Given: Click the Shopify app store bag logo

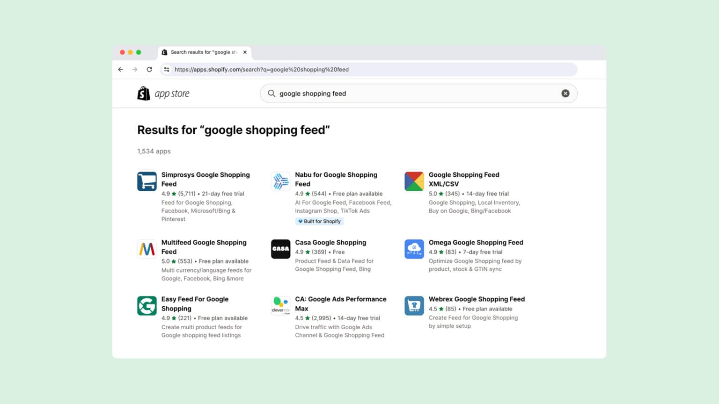Looking at the screenshot, I should pyautogui.click(x=144, y=93).
